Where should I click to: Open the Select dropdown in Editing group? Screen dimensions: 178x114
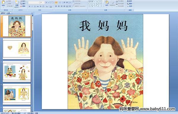coord(130,6)
